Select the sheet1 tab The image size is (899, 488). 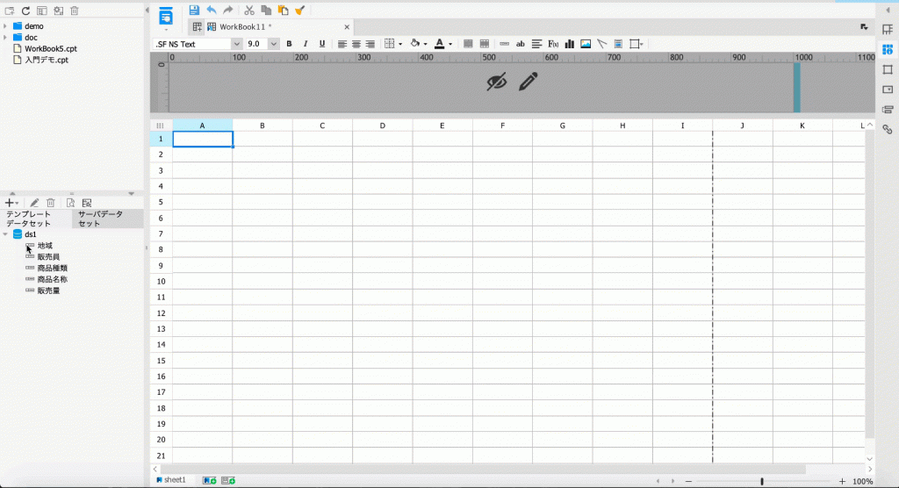pyautogui.click(x=171, y=480)
